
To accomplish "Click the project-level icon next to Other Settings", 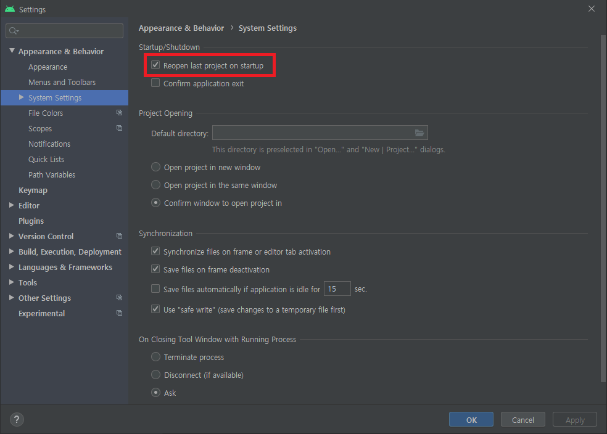I will (120, 298).
